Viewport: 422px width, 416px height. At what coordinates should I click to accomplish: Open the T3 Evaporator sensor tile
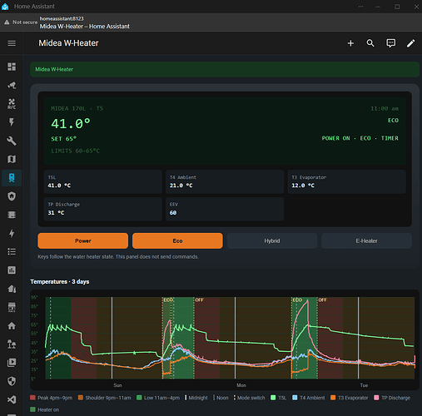[346, 181]
